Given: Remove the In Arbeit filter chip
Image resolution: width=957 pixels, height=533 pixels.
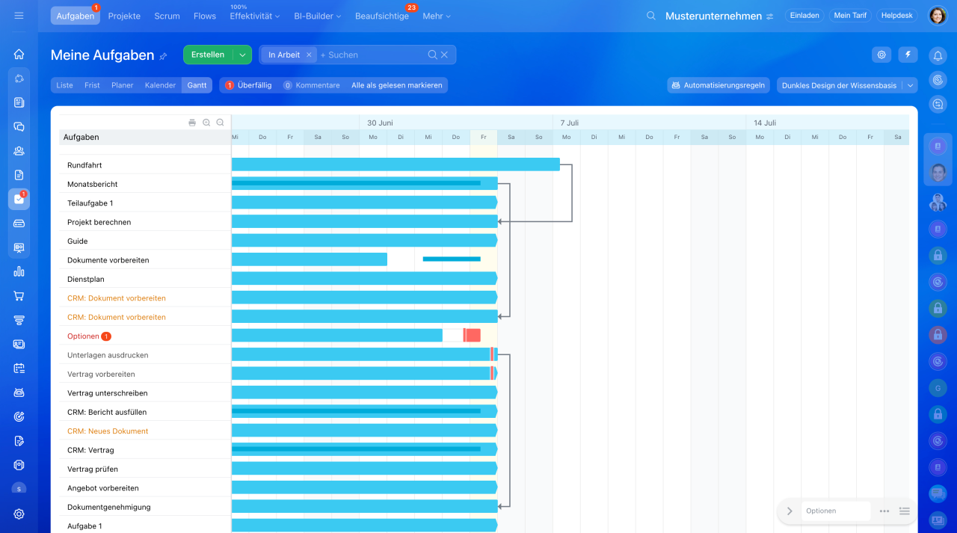Looking at the screenshot, I should pyautogui.click(x=309, y=55).
